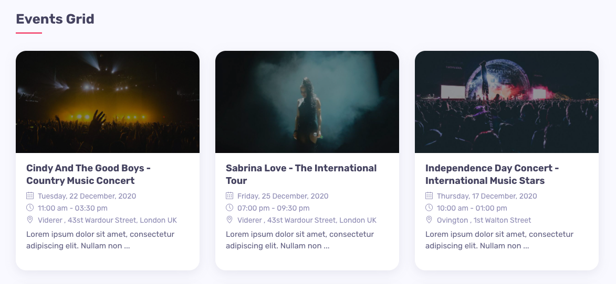This screenshot has width=616, height=284.
Task: Click calendar icon next to Friday, 25 December
Action: click(229, 196)
